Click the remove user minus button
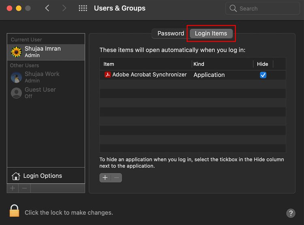304x225 pixels. click(24, 188)
